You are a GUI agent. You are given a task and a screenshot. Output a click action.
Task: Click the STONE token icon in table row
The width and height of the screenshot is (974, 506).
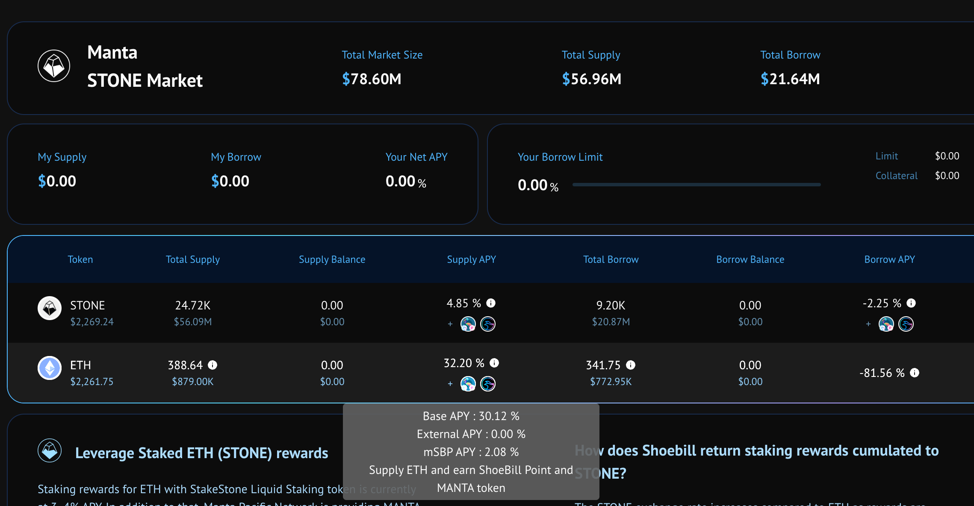pyautogui.click(x=50, y=308)
